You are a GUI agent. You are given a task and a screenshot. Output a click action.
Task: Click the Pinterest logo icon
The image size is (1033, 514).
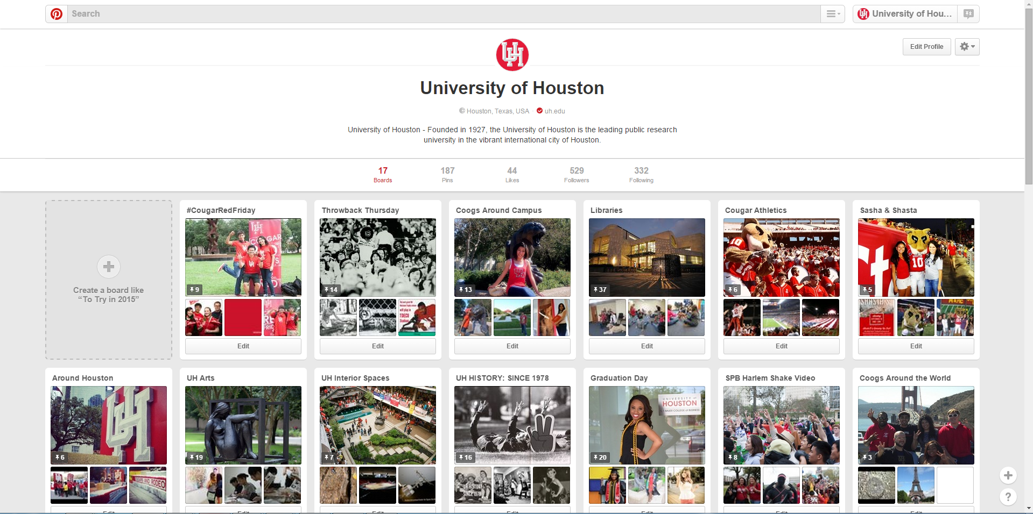57,14
